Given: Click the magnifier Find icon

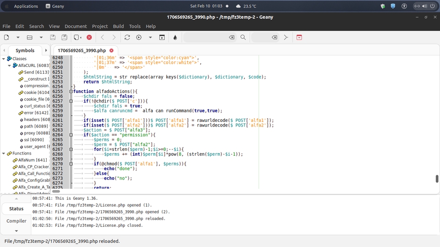Looking at the screenshot, I should coord(243,37).
